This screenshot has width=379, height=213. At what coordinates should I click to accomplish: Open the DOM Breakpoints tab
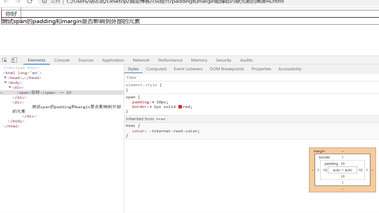pyautogui.click(x=227, y=69)
